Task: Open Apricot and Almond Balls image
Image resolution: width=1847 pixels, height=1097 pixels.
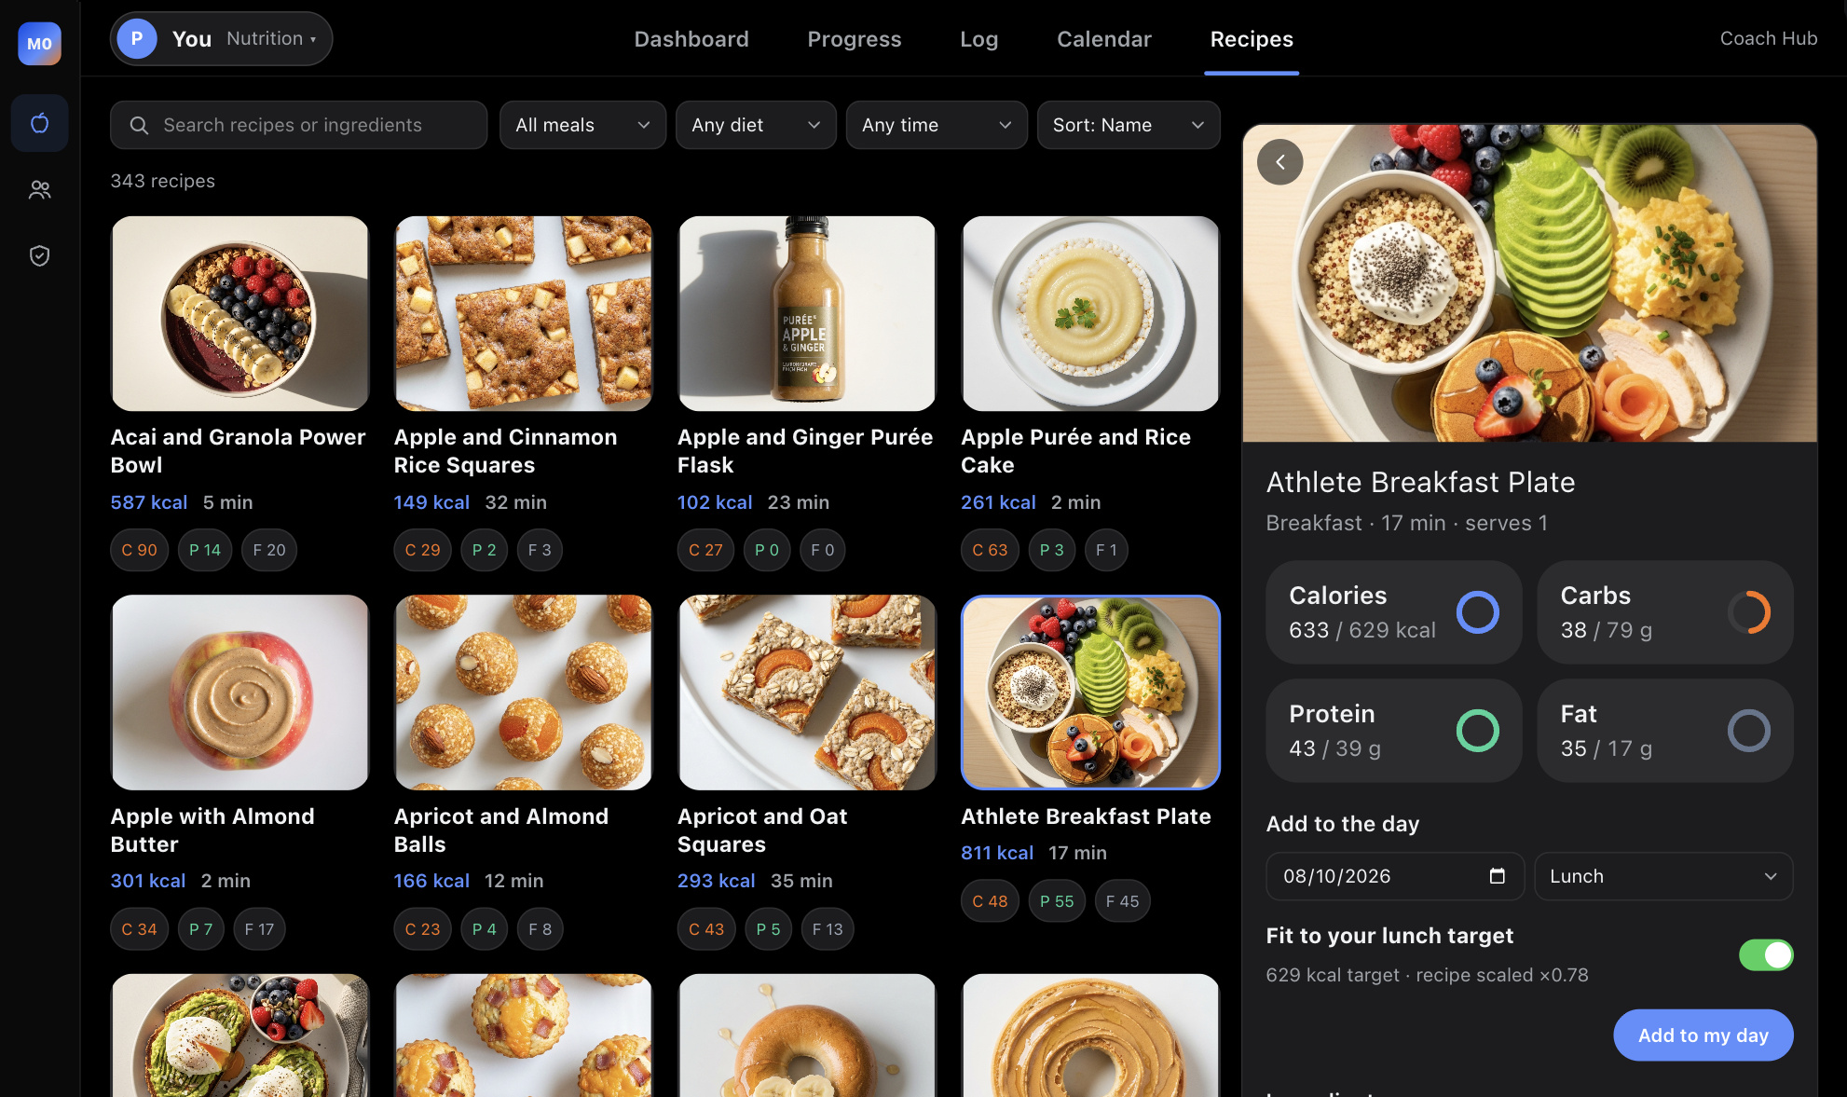Action: (x=523, y=692)
